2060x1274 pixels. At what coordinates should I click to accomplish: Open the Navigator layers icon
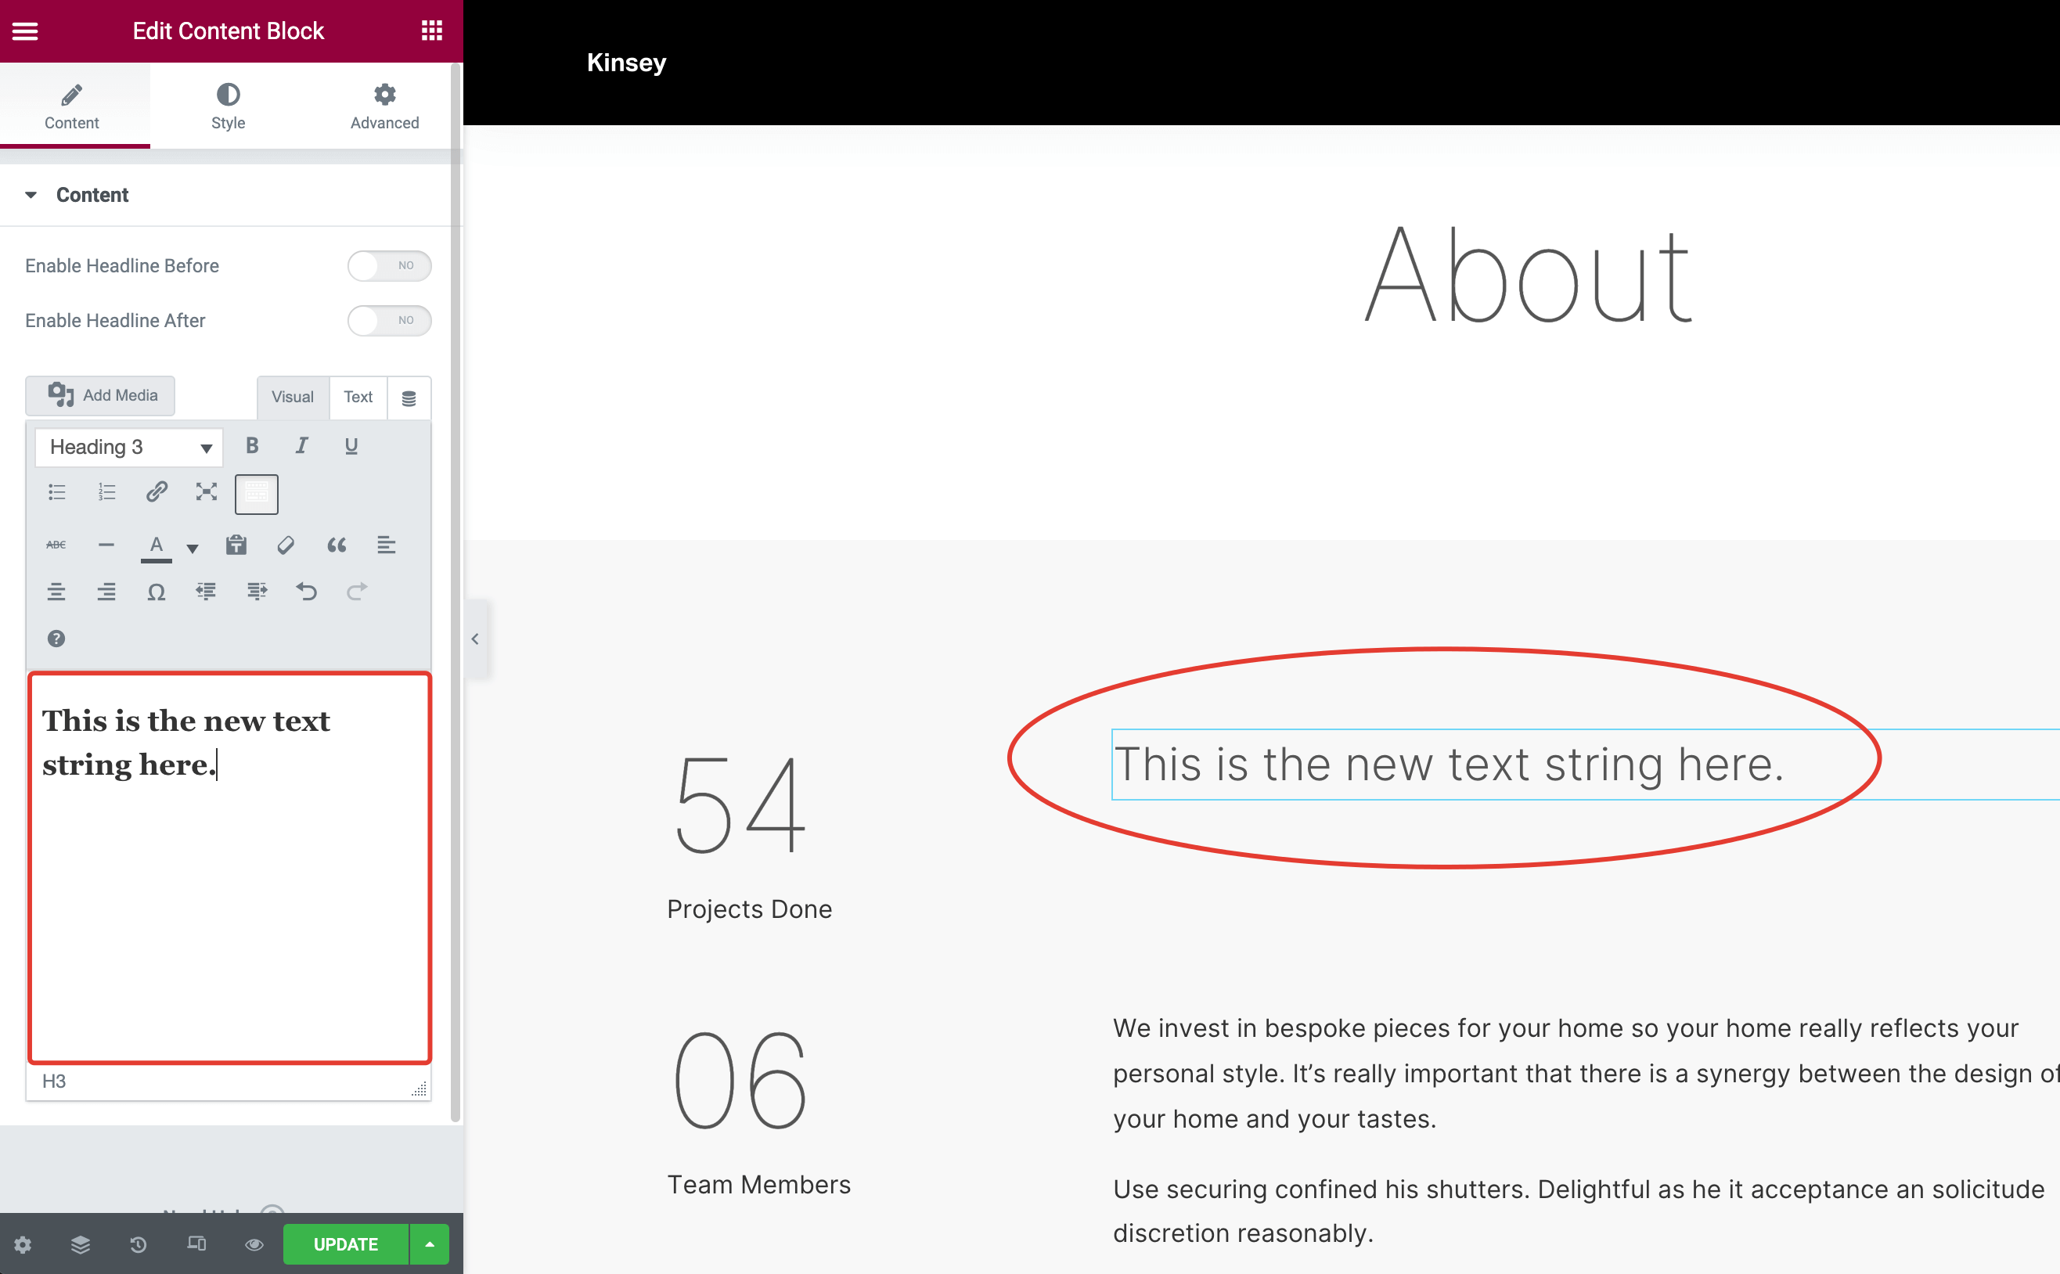[x=81, y=1243]
